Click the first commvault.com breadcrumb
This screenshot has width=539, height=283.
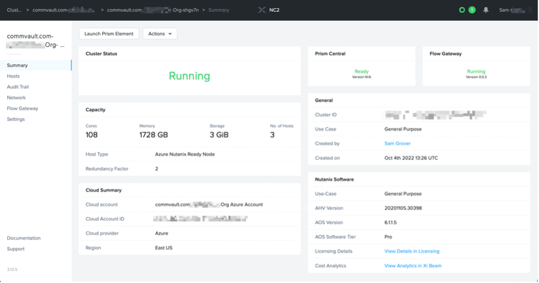pos(63,10)
